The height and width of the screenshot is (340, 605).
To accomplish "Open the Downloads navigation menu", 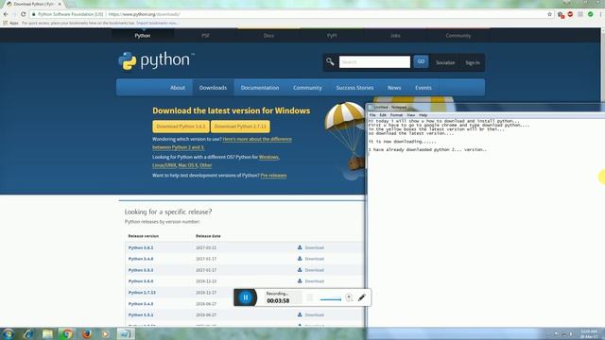I will [213, 88].
